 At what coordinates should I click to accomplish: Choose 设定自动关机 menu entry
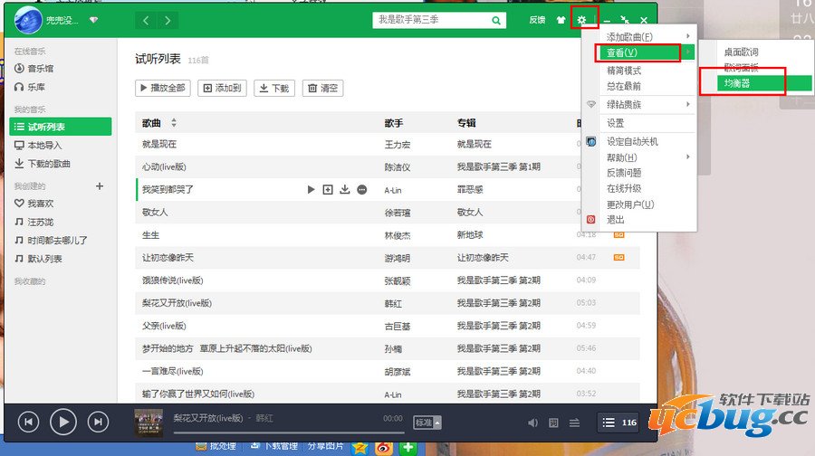(x=633, y=141)
